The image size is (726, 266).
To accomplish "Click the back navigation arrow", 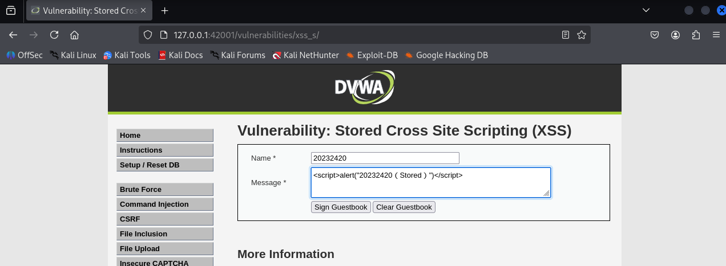I will 13,35.
